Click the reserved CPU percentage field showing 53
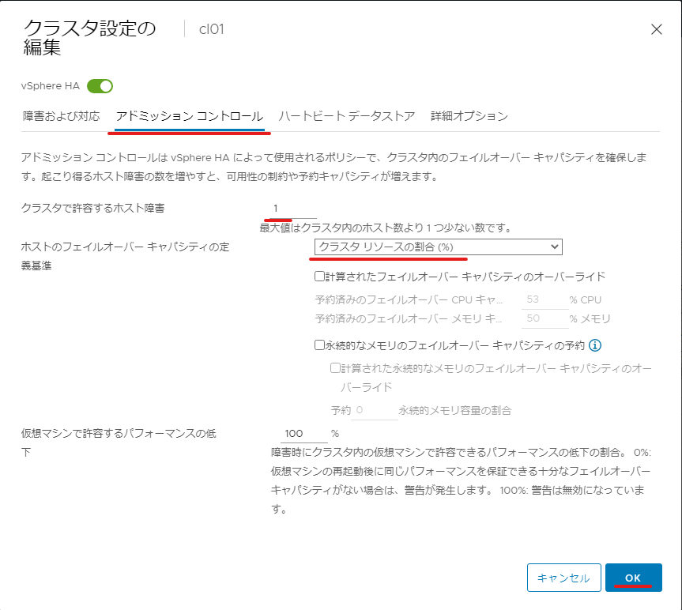Image resolution: width=682 pixels, height=610 pixels. coord(545,299)
